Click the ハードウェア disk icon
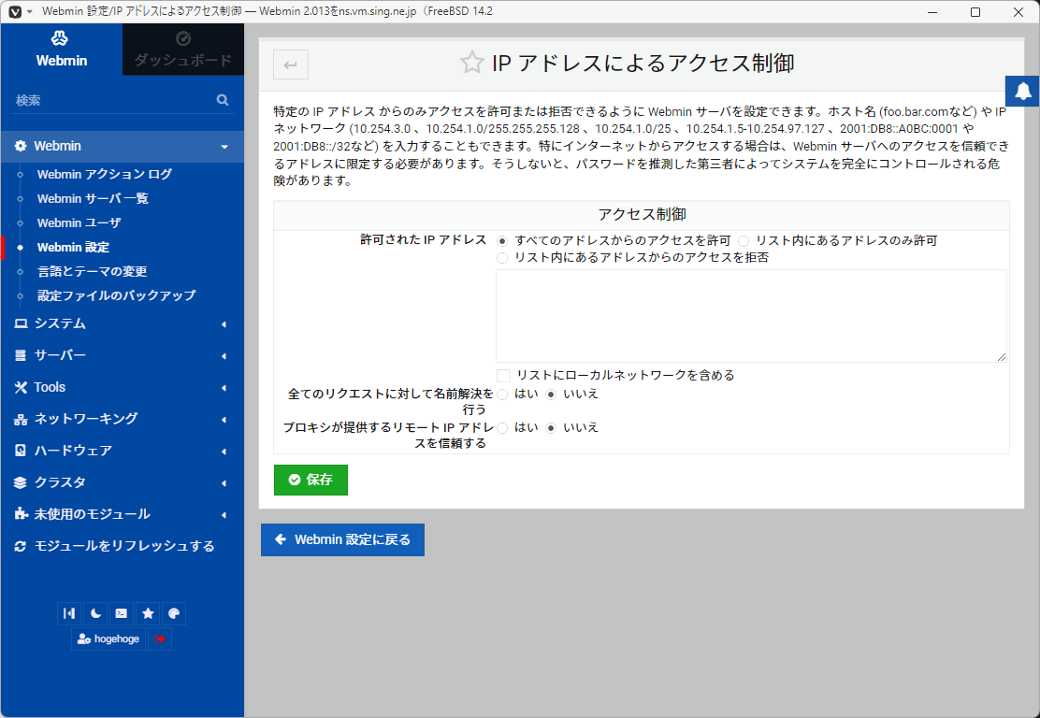This screenshot has height=718, width=1040. (21, 451)
